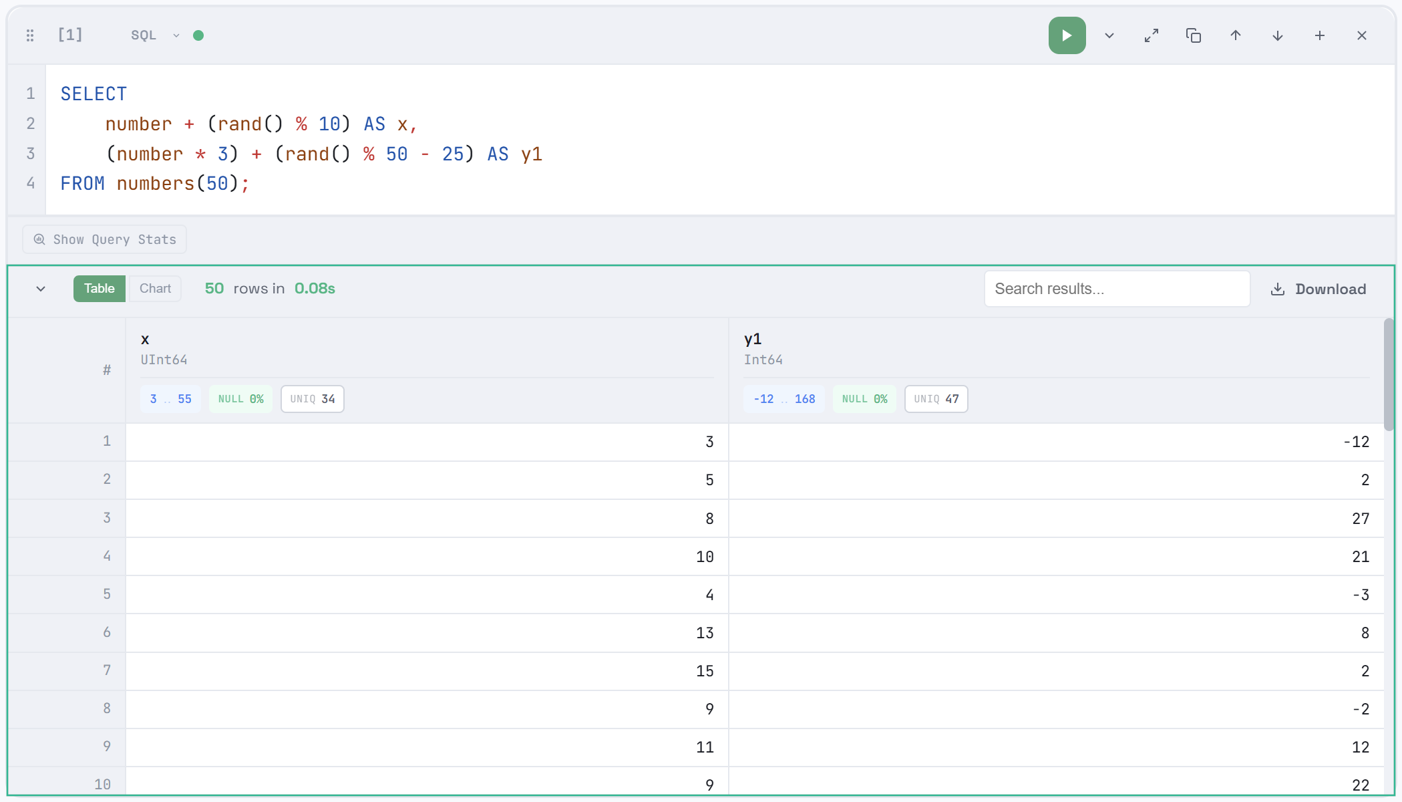Screen dimensions: 1402x802
Task: Run the SQL query with the play button
Action: click(1067, 35)
